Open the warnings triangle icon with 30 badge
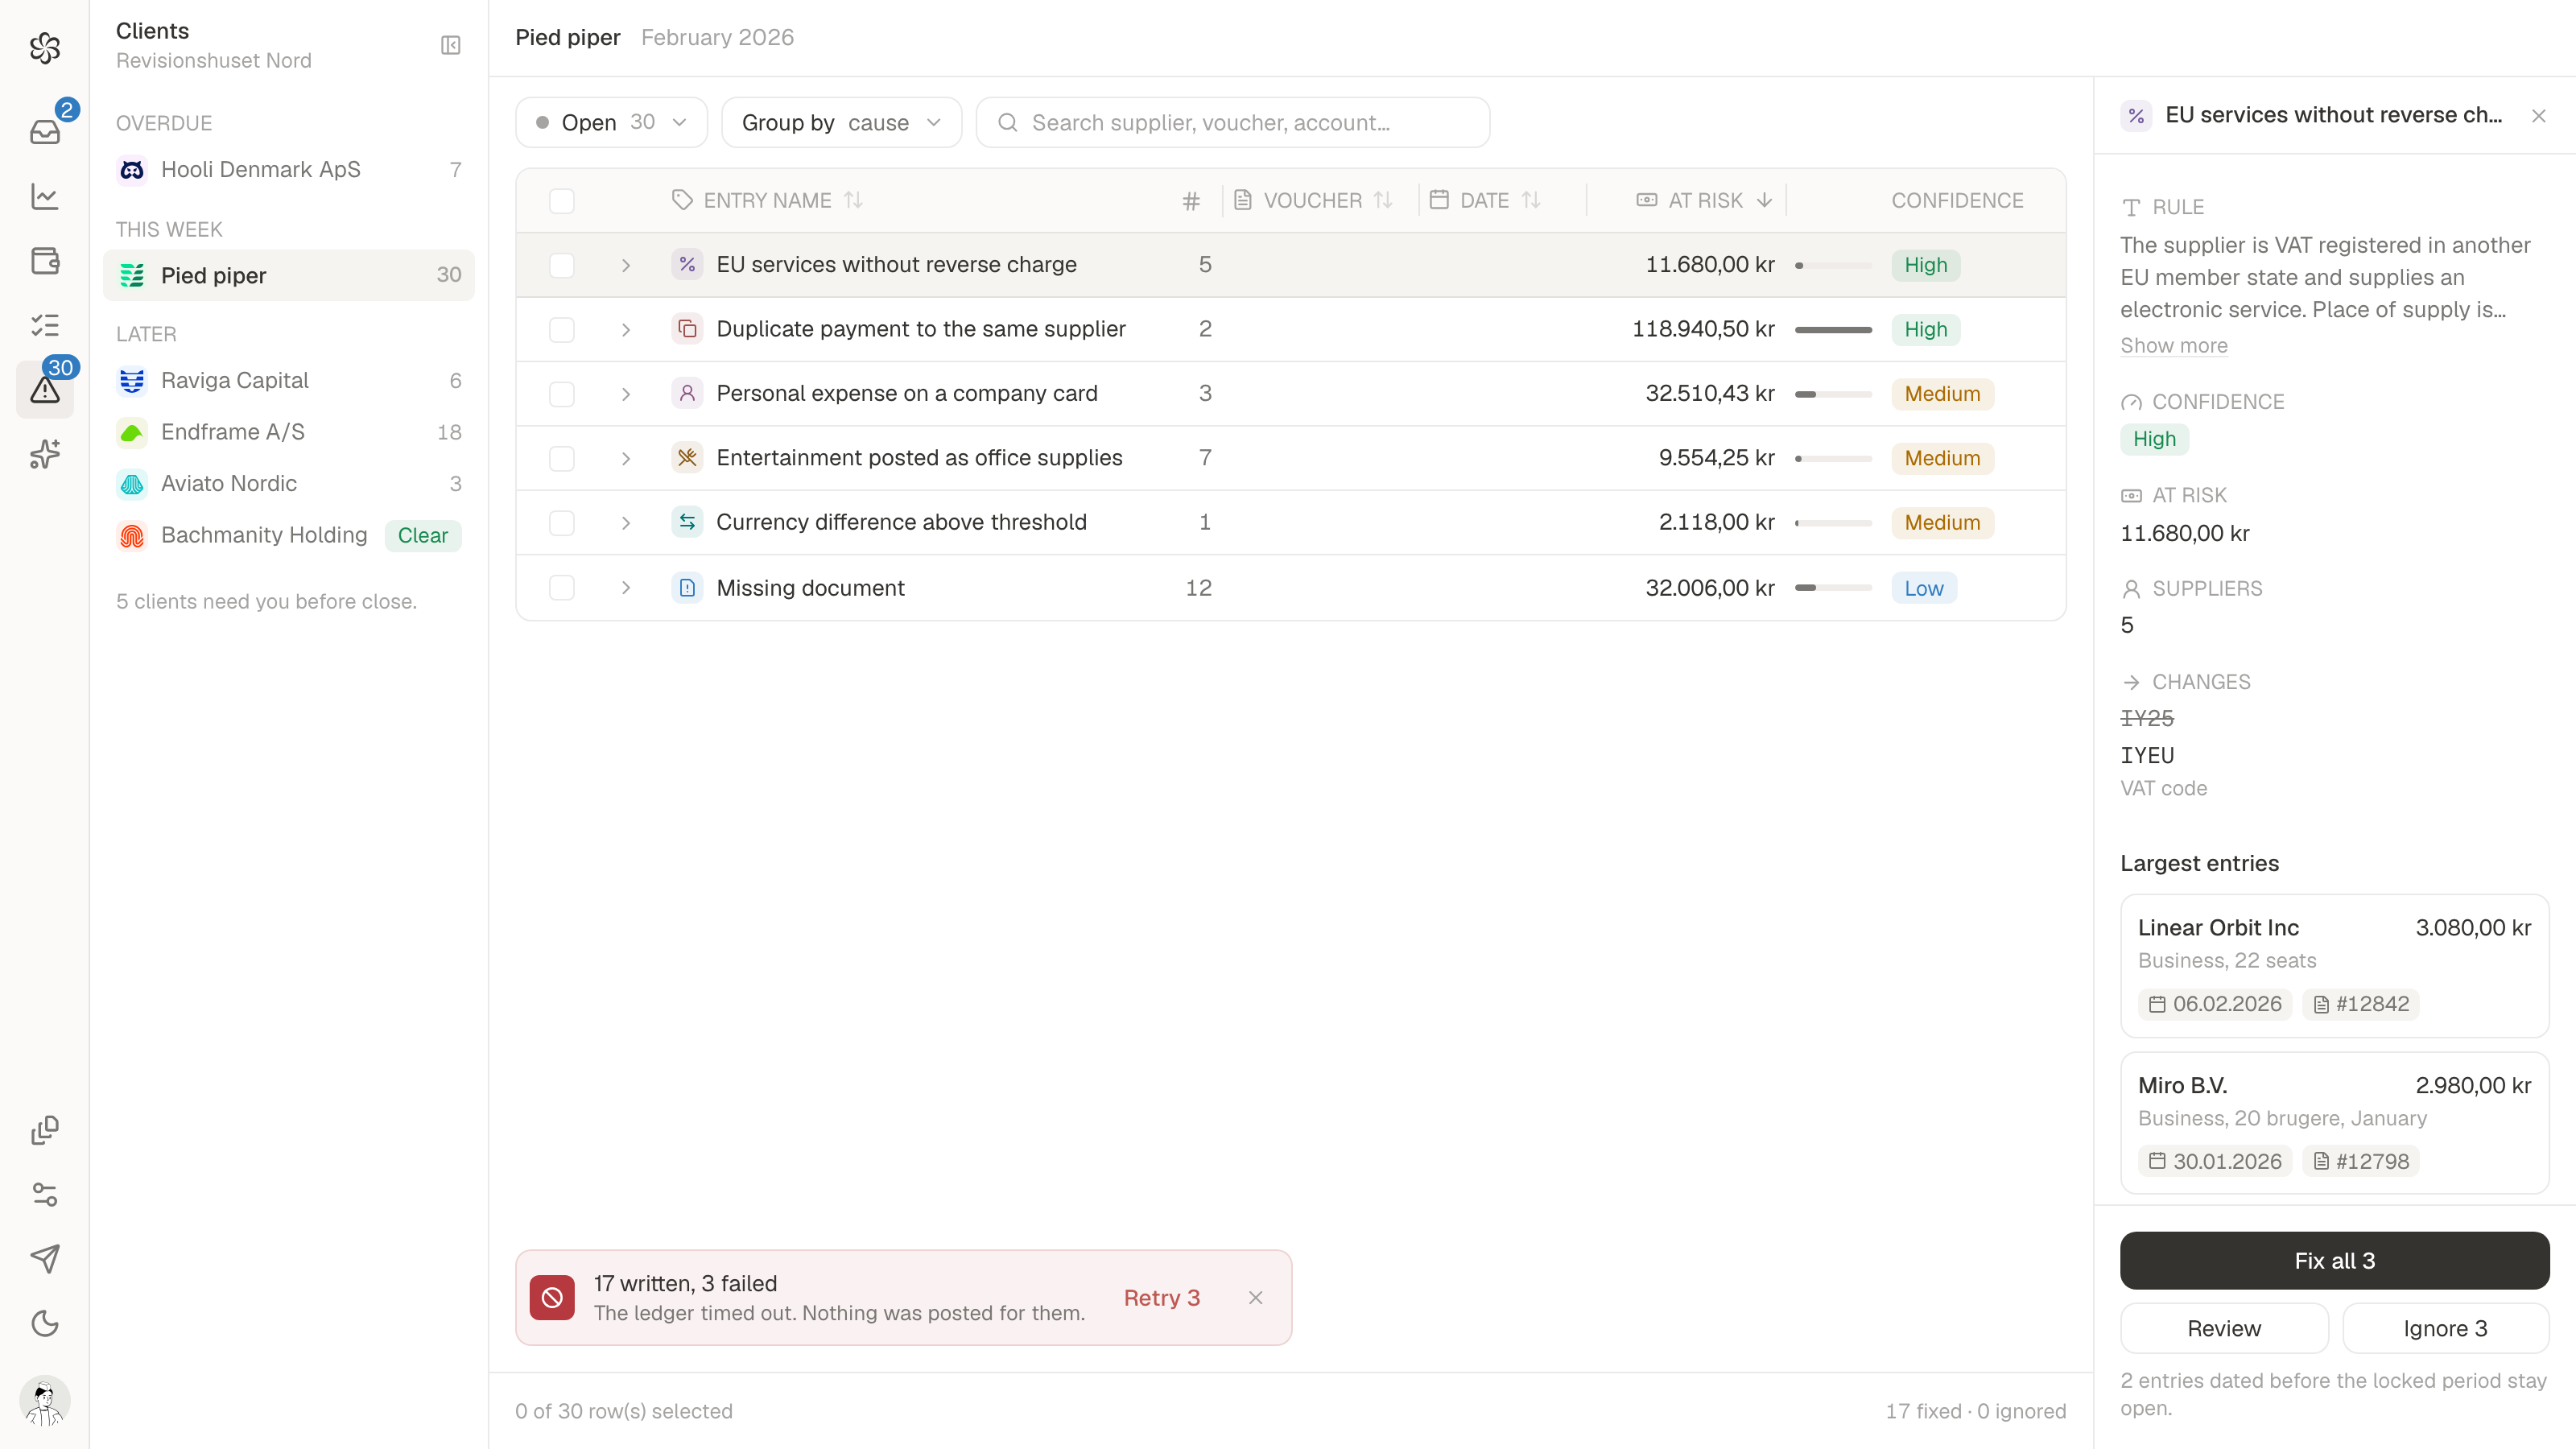This screenshot has width=2576, height=1449. (45, 389)
